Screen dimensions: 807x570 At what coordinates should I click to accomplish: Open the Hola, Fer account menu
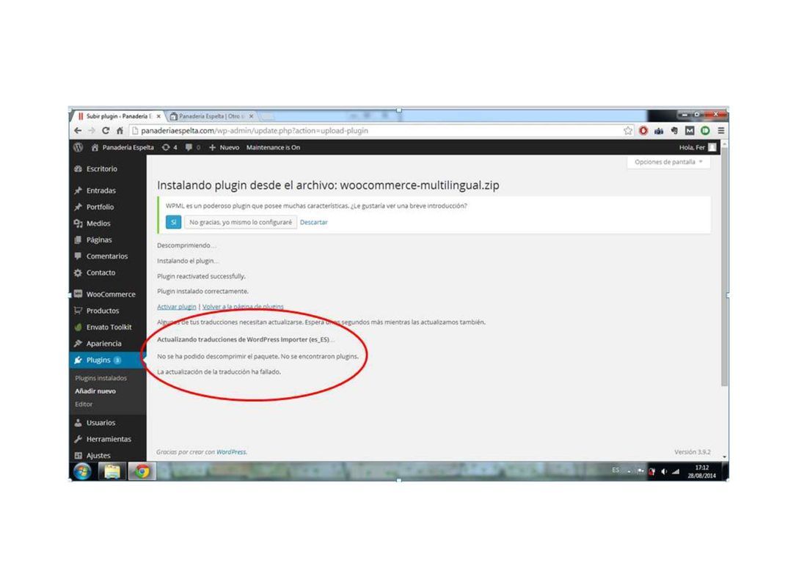698,147
